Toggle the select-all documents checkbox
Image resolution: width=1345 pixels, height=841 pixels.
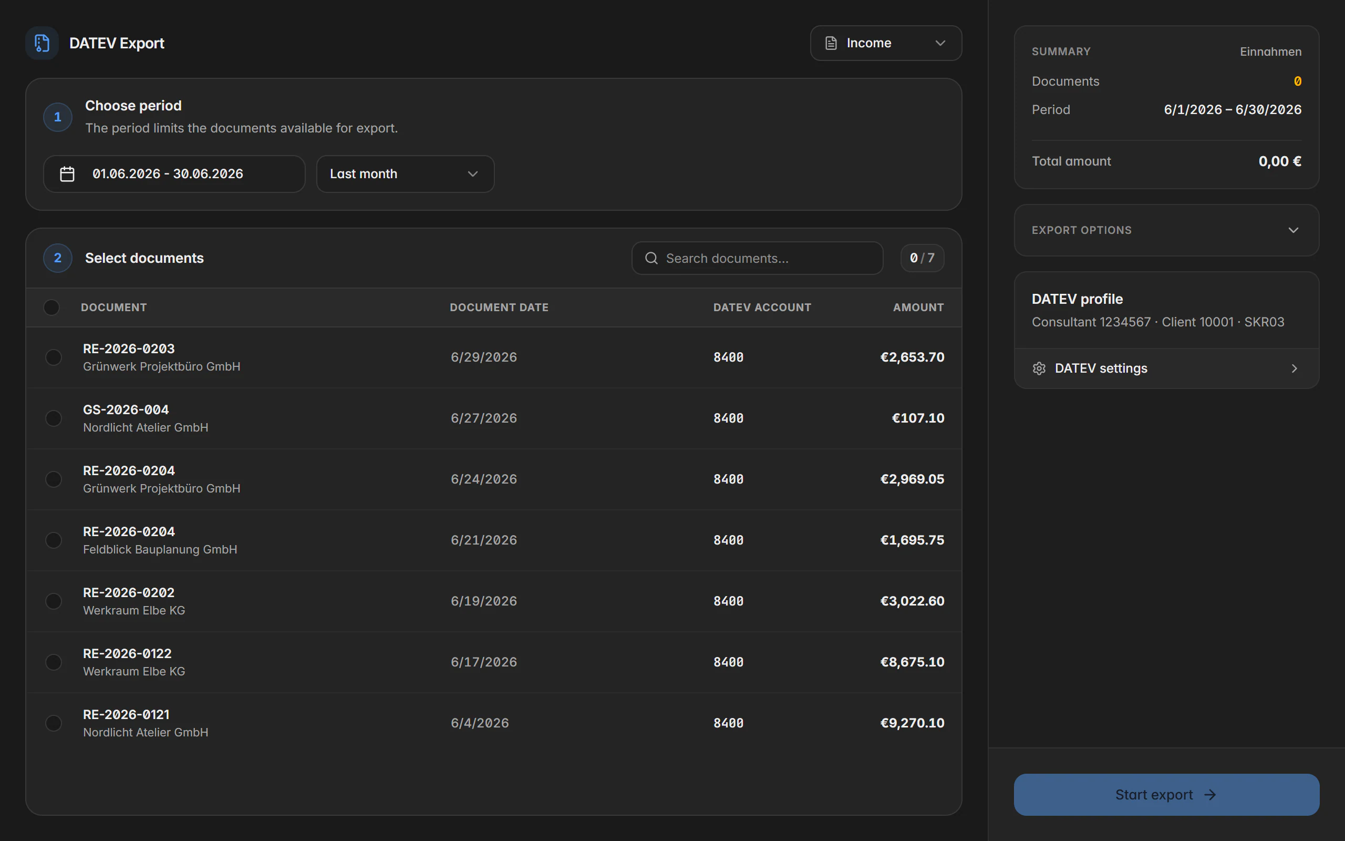click(x=51, y=307)
